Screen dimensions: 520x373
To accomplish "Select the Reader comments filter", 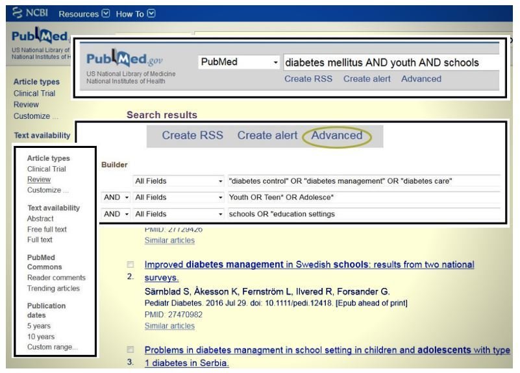I will click(x=56, y=278).
